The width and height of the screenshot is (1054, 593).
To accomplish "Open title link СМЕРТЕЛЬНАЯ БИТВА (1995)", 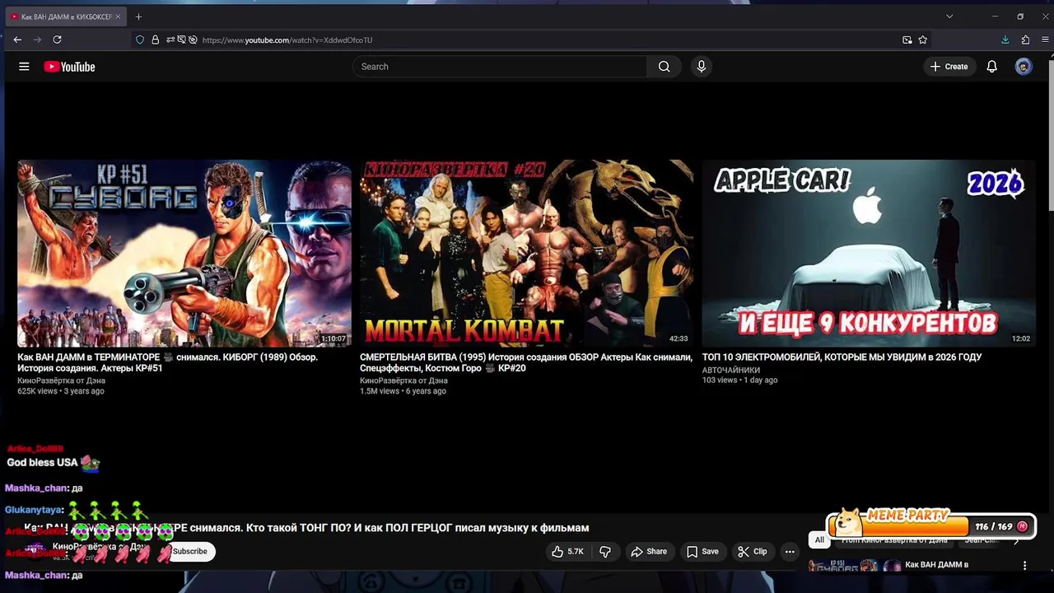I will [525, 362].
